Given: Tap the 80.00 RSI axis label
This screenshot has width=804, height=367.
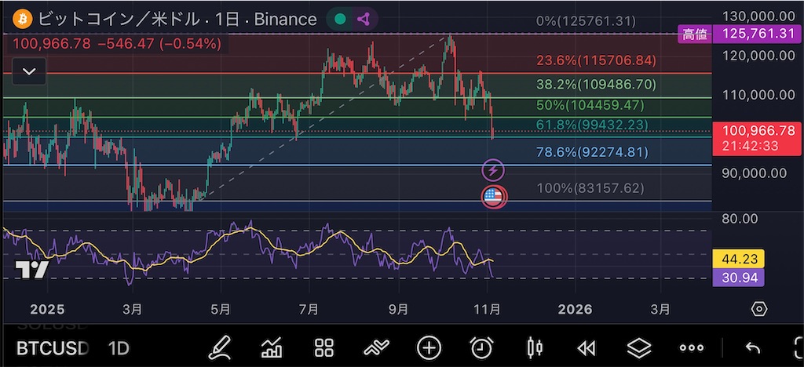Looking at the screenshot, I should coord(739,219).
